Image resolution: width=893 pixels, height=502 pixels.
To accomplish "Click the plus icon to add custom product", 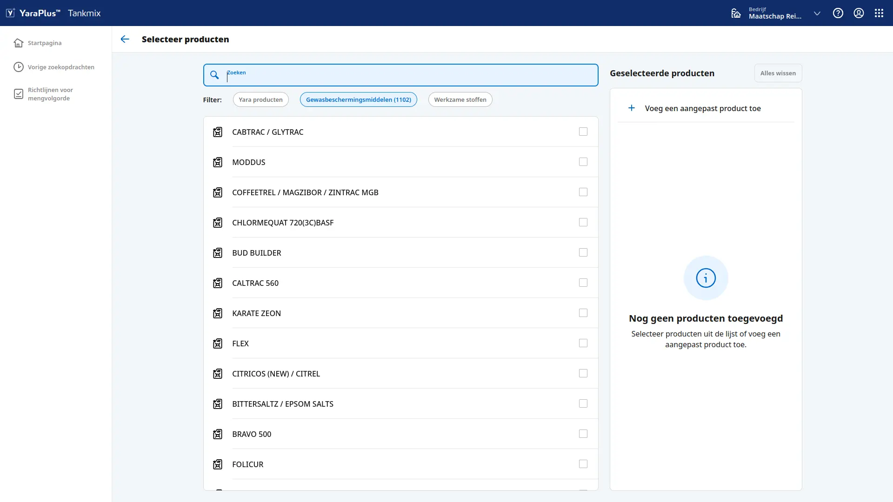I will pyautogui.click(x=632, y=108).
